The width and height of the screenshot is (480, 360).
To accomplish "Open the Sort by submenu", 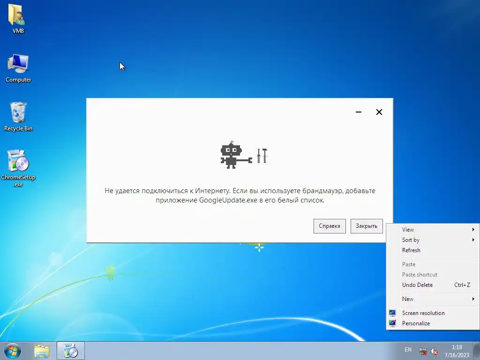I will (433, 240).
